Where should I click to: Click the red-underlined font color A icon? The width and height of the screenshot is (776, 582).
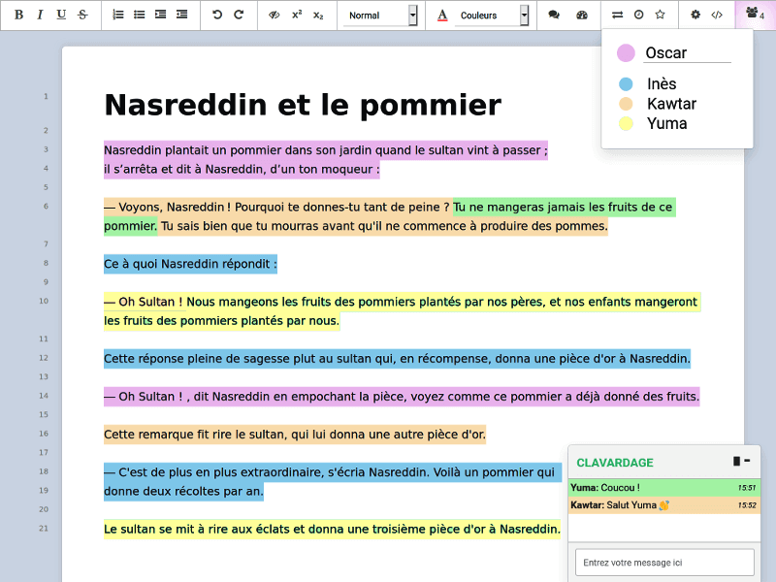point(442,16)
